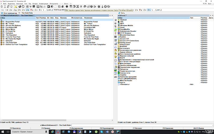The height and width of the screenshot is (134, 214).
Task: Select drive k in left drive bar
Action: 19,10
